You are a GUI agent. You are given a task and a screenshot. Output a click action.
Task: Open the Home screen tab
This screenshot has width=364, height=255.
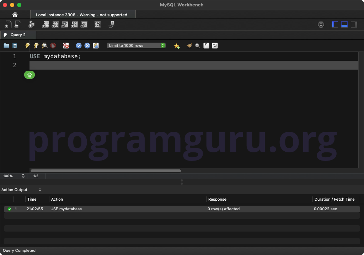pyautogui.click(x=15, y=15)
